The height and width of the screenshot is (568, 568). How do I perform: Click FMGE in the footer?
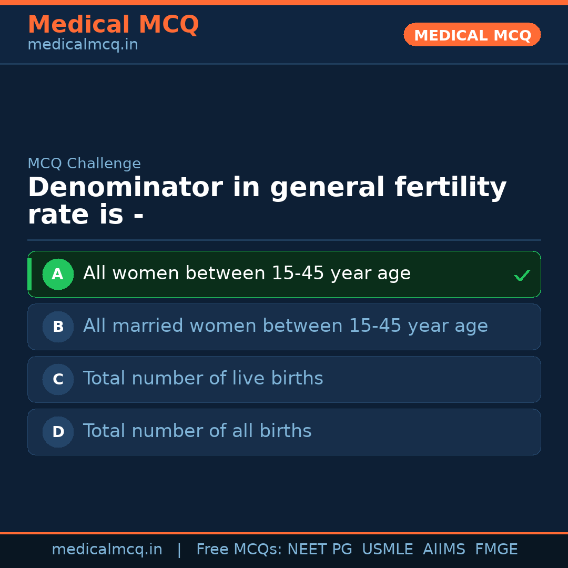pyautogui.click(x=496, y=550)
